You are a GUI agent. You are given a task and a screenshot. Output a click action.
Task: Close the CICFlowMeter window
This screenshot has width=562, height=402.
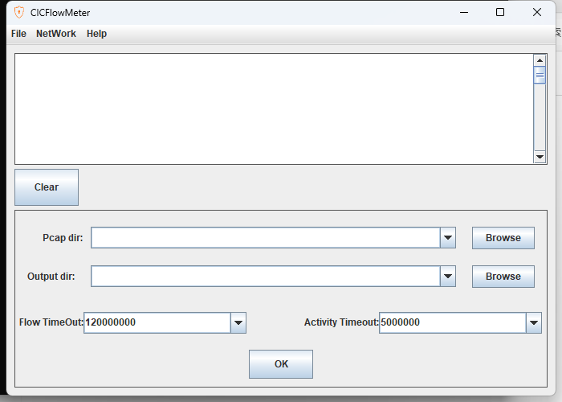[537, 12]
